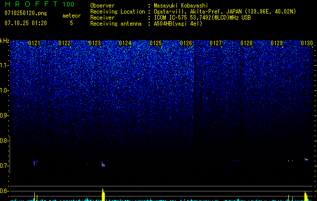Click the 0130 time marker
Viewport: 317px width, 201px height.
[x=307, y=43]
